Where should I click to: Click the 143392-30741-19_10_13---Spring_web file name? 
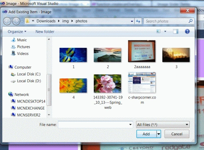[x=108, y=102]
